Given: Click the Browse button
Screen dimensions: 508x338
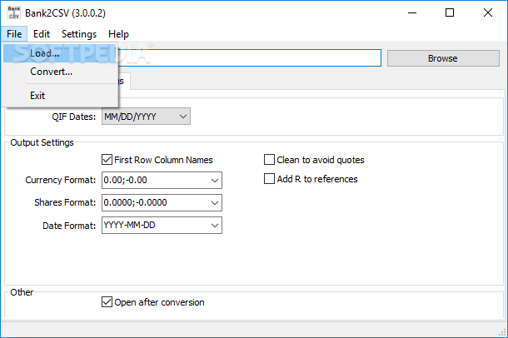Looking at the screenshot, I should pos(443,58).
